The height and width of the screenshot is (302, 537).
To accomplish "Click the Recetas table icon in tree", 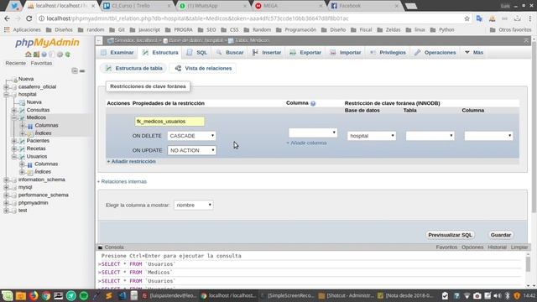I will [22, 148].
